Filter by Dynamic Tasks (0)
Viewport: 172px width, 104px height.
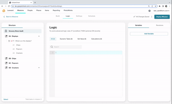pyautogui.click(x=66, y=39)
